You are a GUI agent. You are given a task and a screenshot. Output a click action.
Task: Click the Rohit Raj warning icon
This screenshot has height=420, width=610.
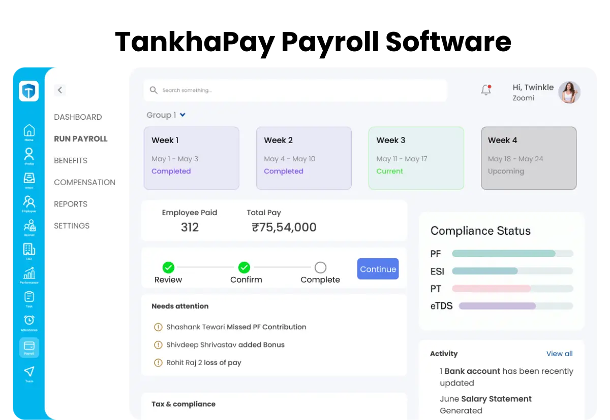point(158,363)
